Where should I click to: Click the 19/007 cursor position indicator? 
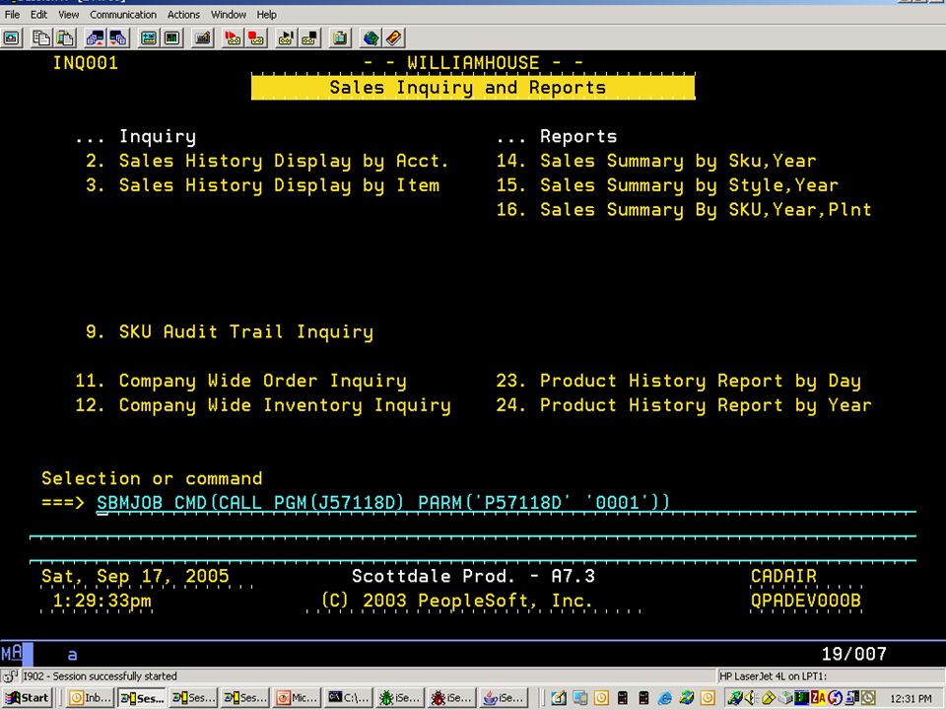coord(853,654)
